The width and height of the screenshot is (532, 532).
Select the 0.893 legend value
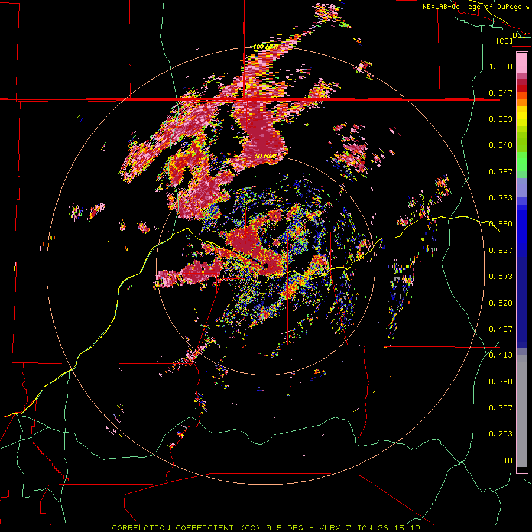point(501,119)
